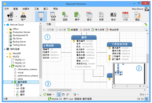This screenshot has width=152, height=103.
Task: Open the 事件 event icon
Action: coord(77,15)
